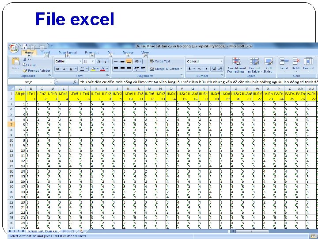Switch to the View tab
The width and height of the screenshot is (318, 239).
tap(145, 53)
